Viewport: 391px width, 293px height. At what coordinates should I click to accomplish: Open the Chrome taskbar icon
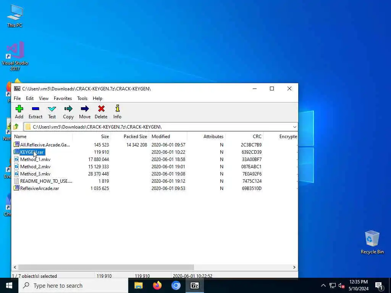[176, 285]
